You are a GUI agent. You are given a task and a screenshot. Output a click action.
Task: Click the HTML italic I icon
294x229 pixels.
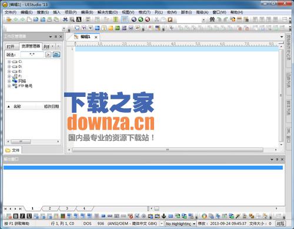pyautogui.click(x=22, y=216)
